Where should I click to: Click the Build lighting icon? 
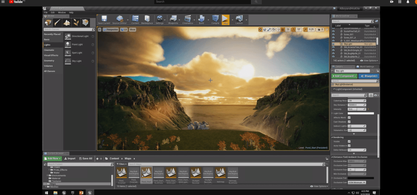click(201, 20)
